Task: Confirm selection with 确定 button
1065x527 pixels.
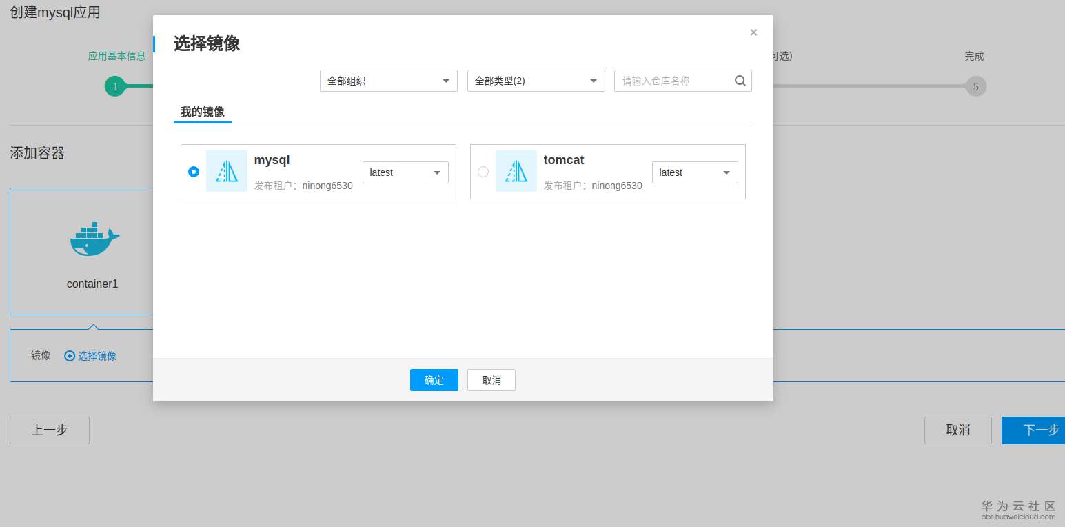Action: (434, 380)
